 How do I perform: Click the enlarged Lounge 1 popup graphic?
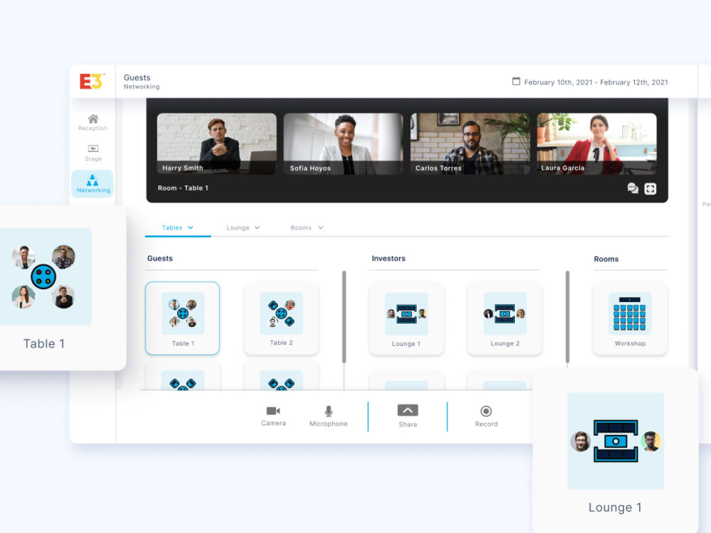(x=615, y=441)
